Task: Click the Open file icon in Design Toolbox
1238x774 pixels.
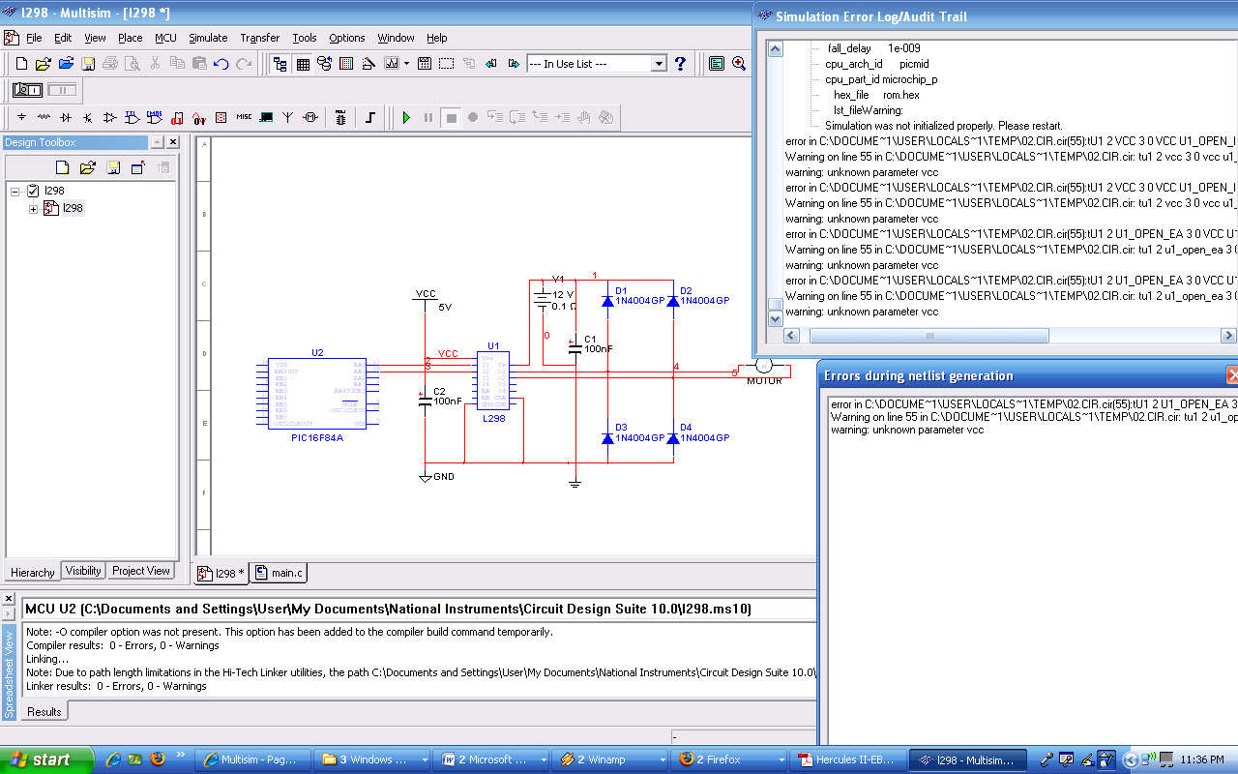Action: coord(87,167)
